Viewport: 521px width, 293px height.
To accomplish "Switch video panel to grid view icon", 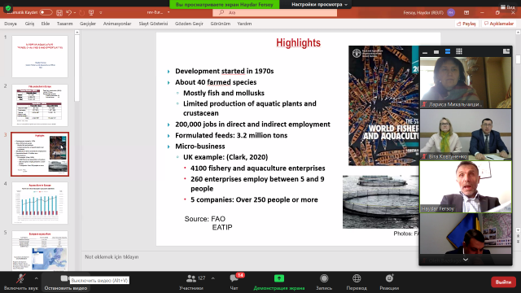I will 459,51.
